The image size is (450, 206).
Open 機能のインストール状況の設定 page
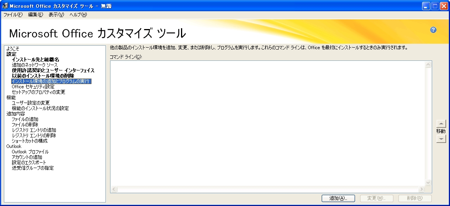point(40,108)
